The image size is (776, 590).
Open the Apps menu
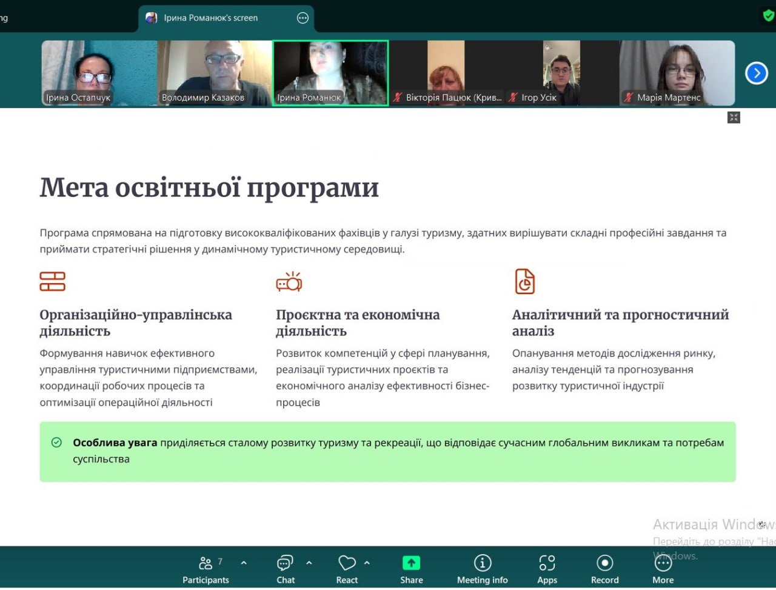[x=547, y=569]
